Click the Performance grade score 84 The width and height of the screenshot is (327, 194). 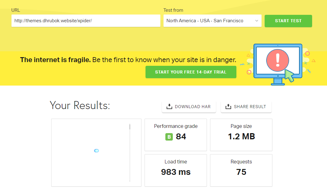point(181,137)
